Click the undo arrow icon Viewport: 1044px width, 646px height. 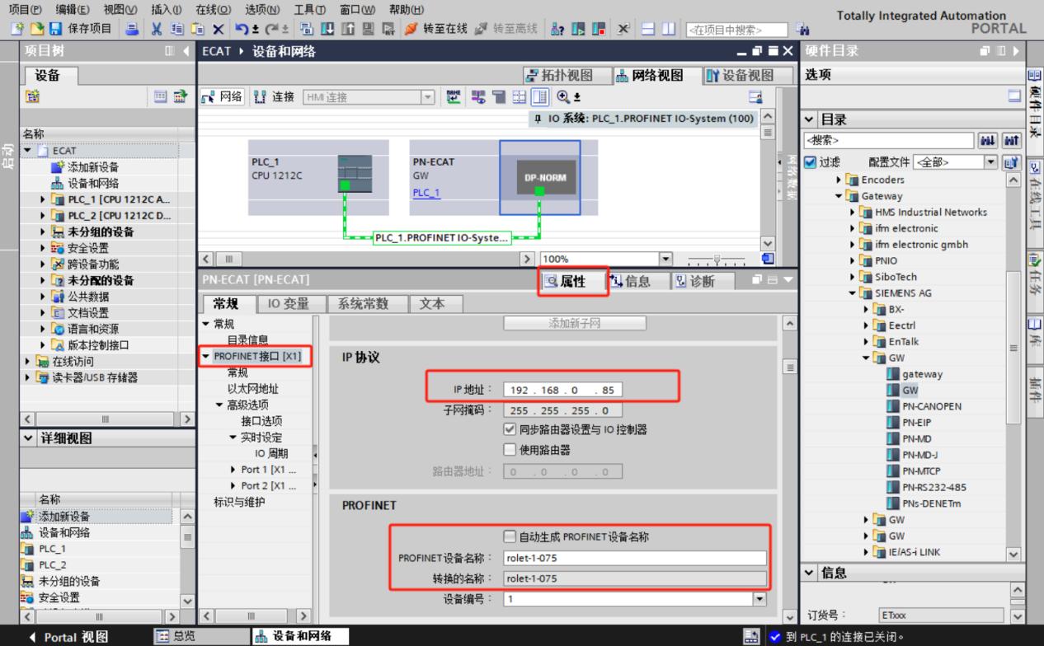(242, 30)
